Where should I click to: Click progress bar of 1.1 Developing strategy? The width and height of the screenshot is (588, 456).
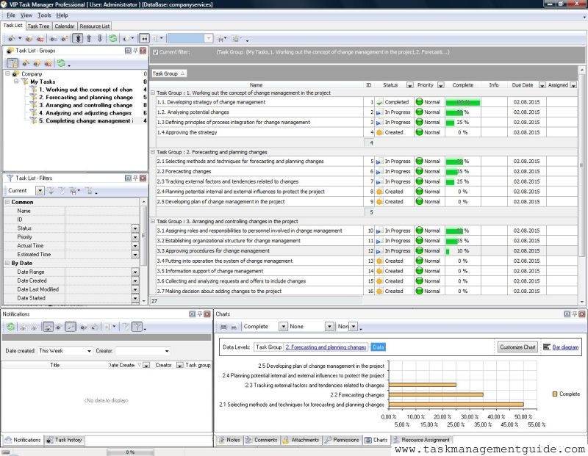pyautogui.click(x=462, y=102)
